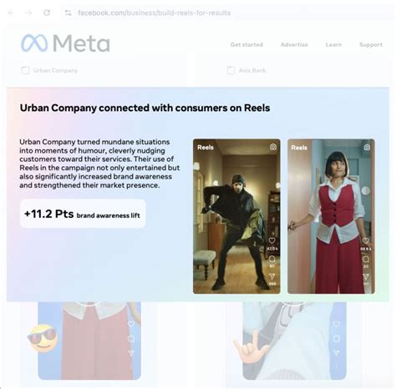Click the Meta logo
396x389 pixels.
[65, 43]
